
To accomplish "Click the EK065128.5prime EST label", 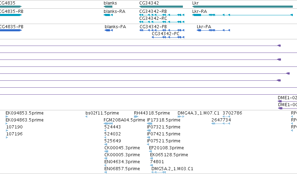I will coord(169,155).
